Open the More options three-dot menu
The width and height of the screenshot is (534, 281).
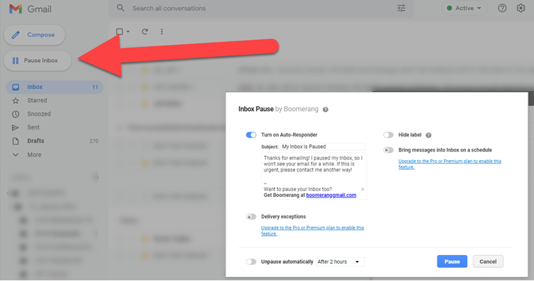point(162,31)
